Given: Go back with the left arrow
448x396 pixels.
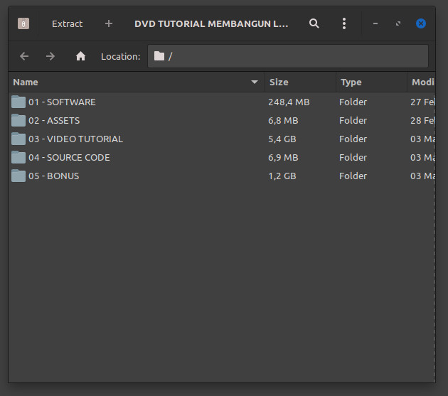Looking at the screenshot, I should point(25,56).
